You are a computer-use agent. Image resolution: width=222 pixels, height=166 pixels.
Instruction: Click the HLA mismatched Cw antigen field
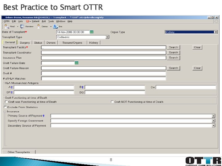pyautogui.click(x=186, y=87)
